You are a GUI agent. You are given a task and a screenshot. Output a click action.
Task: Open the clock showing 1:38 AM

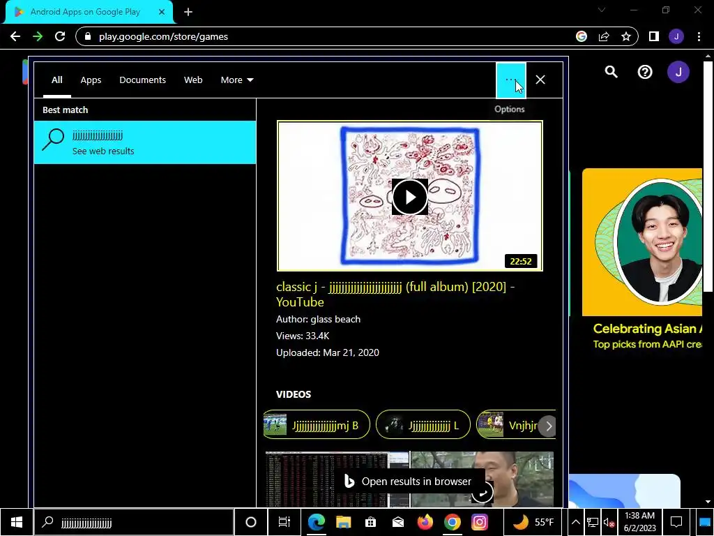[639, 522]
